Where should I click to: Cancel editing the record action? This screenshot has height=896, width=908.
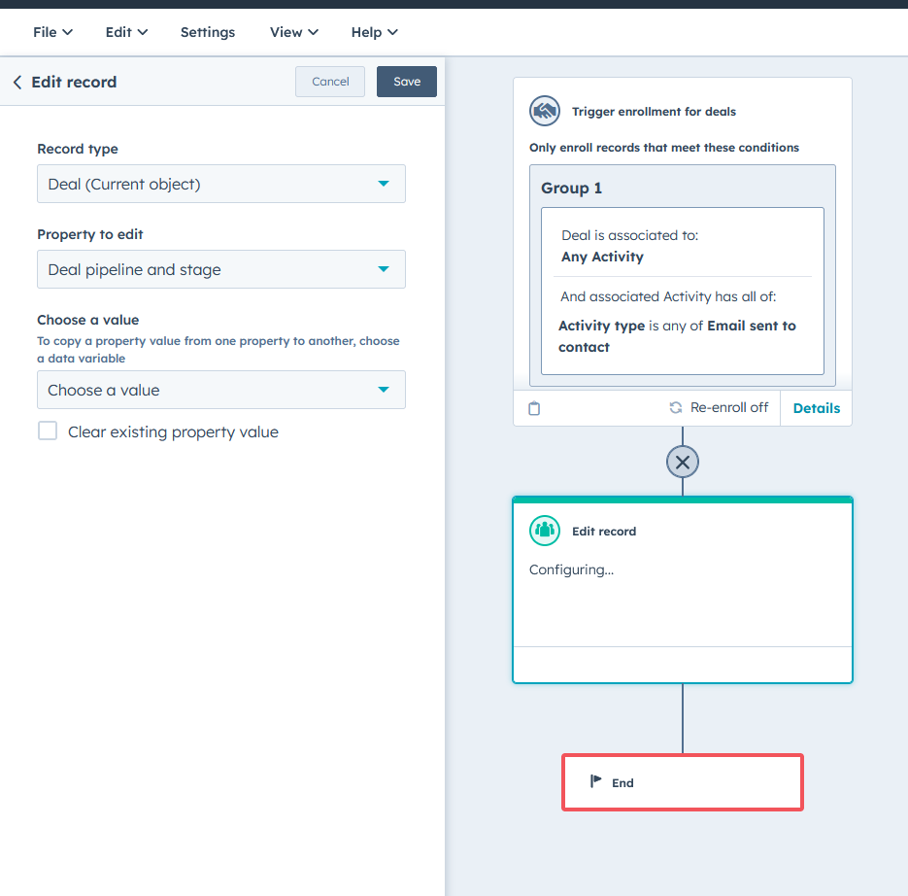pos(329,82)
